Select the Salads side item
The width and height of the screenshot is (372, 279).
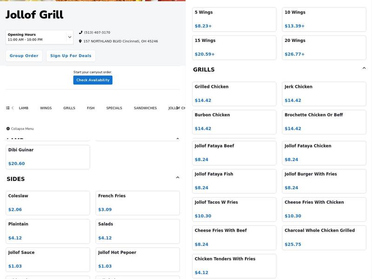(138, 231)
